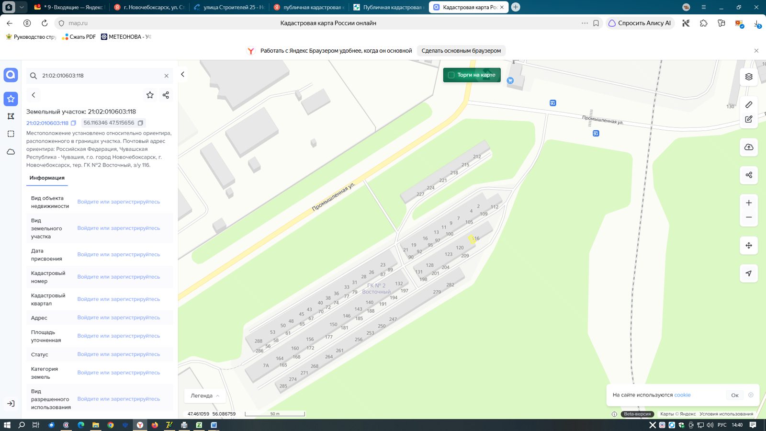The width and height of the screenshot is (766, 431).
Task: Locate me with the navigation arrow button
Action: [749, 273]
